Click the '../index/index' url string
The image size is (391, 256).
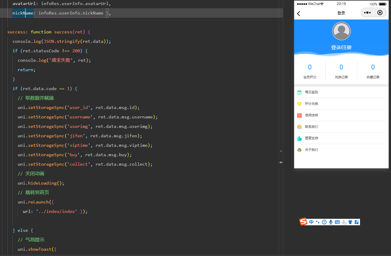click(57, 211)
